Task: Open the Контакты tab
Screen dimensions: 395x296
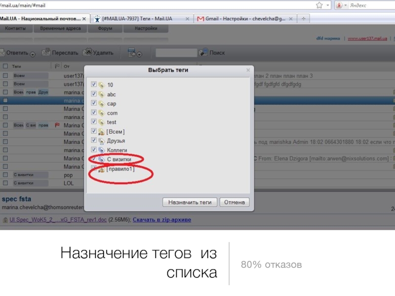Action: click(x=15, y=28)
